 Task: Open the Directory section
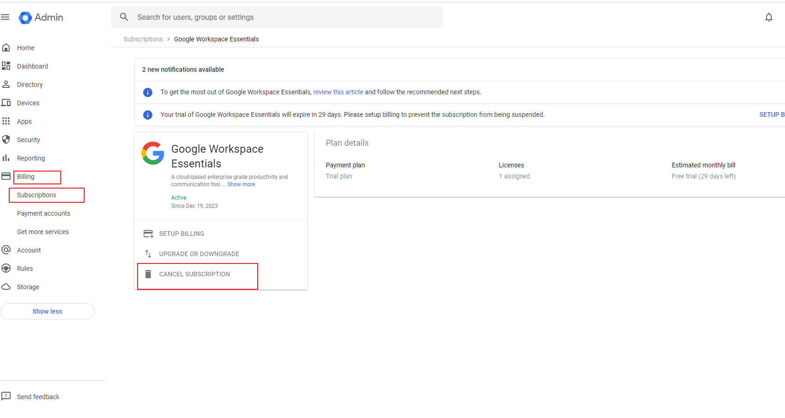tap(30, 85)
